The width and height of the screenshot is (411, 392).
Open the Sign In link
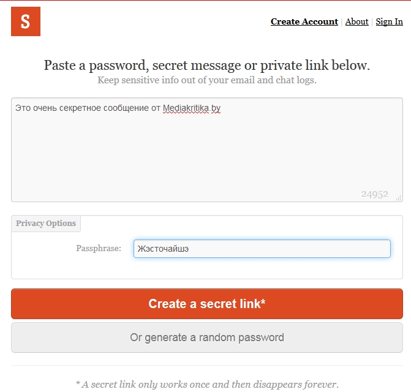(389, 22)
